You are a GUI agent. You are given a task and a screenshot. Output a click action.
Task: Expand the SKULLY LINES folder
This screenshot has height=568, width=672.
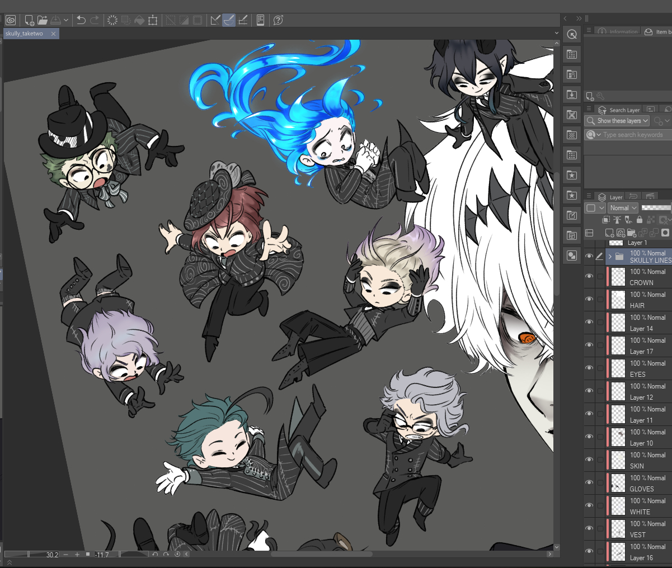pos(610,257)
